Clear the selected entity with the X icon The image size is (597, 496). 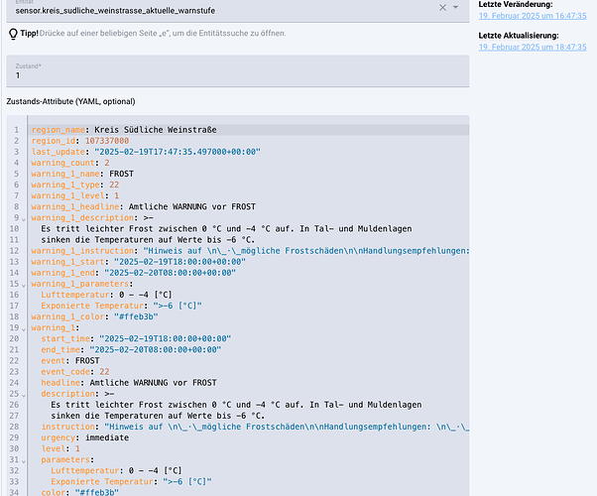tap(442, 8)
